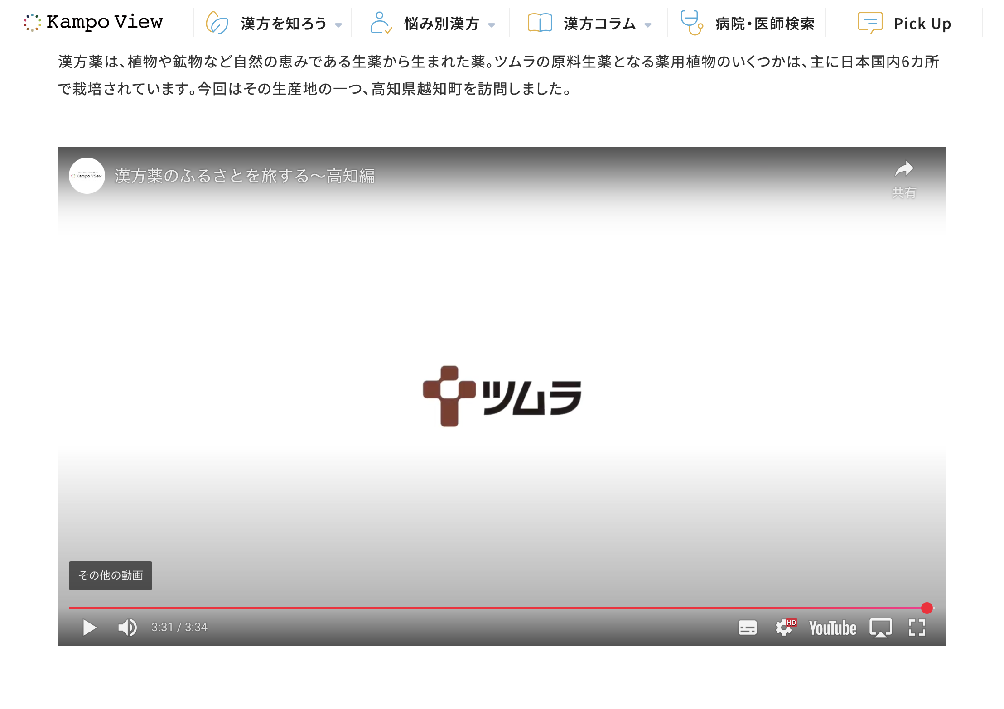Open the Pick Up menu item
This screenshot has width=1004, height=709.
[x=922, y=24]
